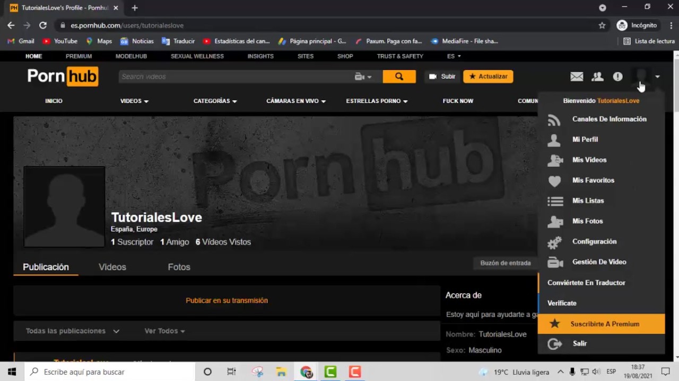This screenshot has width=679, height=381.
Task: Open the Todas las publicaciones filter dropdown
Action: point(73,331)
